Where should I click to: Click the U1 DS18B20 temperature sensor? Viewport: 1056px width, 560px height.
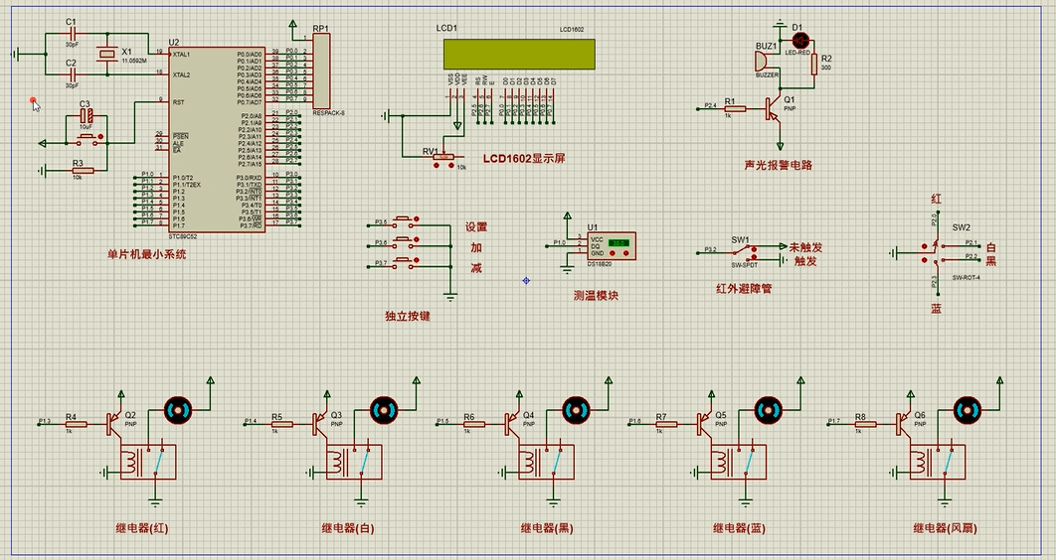click(x=612, y=246)
